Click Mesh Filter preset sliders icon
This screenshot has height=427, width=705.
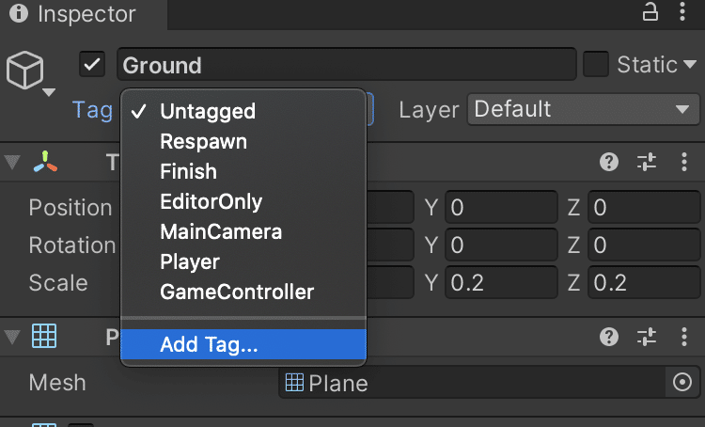pos(647,336)
